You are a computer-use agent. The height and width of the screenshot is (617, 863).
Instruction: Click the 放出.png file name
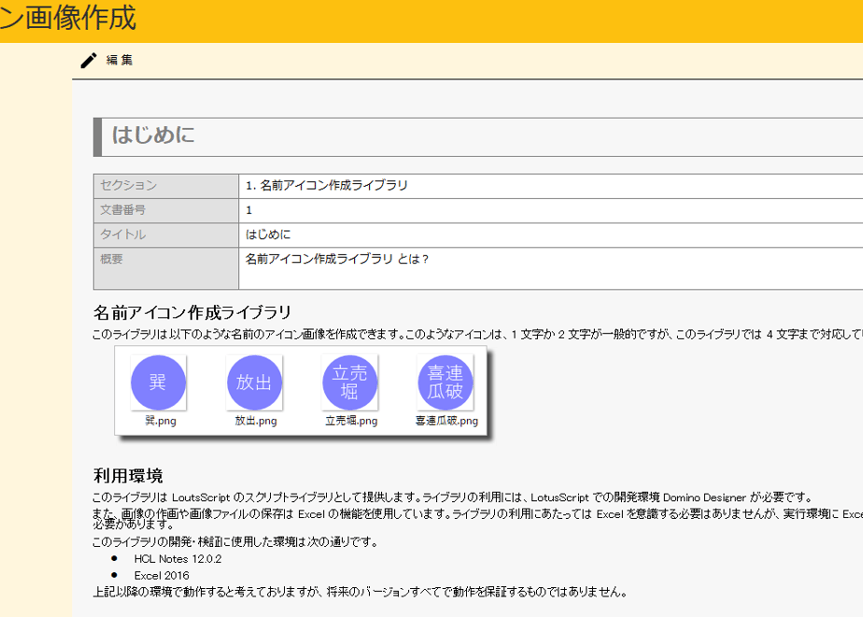coord(256,421)
